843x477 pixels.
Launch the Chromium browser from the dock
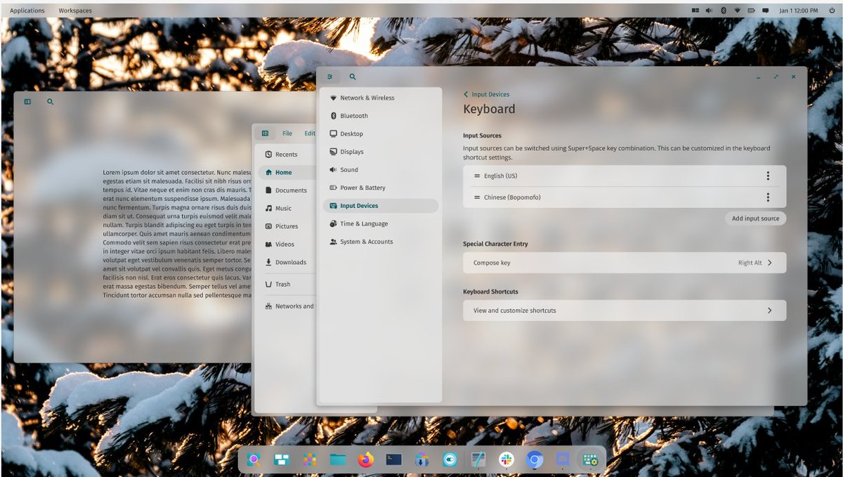point(534,459)
